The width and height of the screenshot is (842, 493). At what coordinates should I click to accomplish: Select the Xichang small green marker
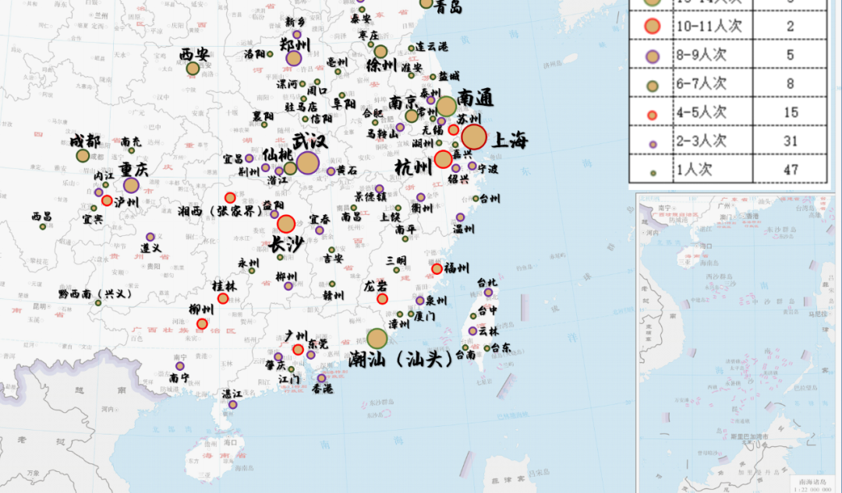[x=42, y=227]
